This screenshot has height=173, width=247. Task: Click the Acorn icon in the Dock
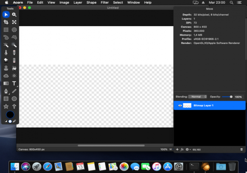(205, 167)
